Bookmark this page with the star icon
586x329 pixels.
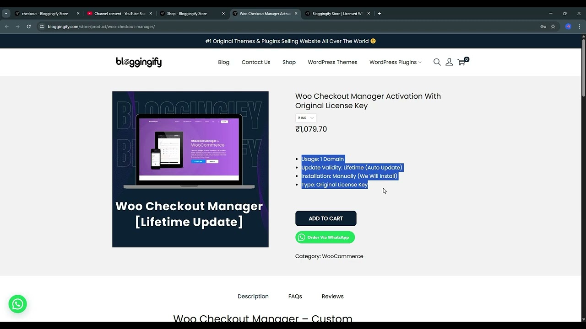pyautogui.click(x=553, y=27)
